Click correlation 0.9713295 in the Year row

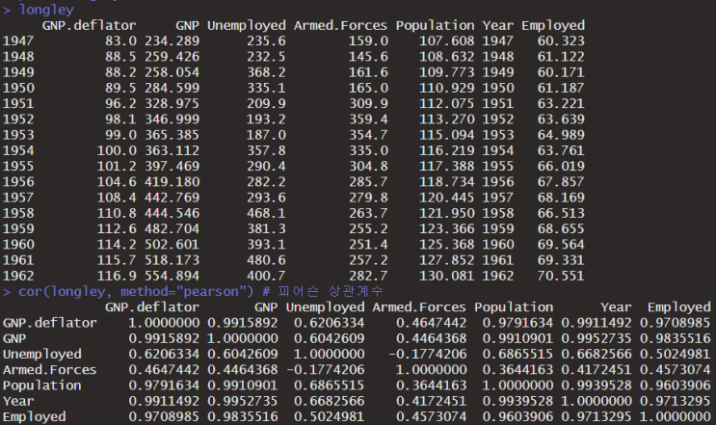pyautogui.click(x=675, y=401)
